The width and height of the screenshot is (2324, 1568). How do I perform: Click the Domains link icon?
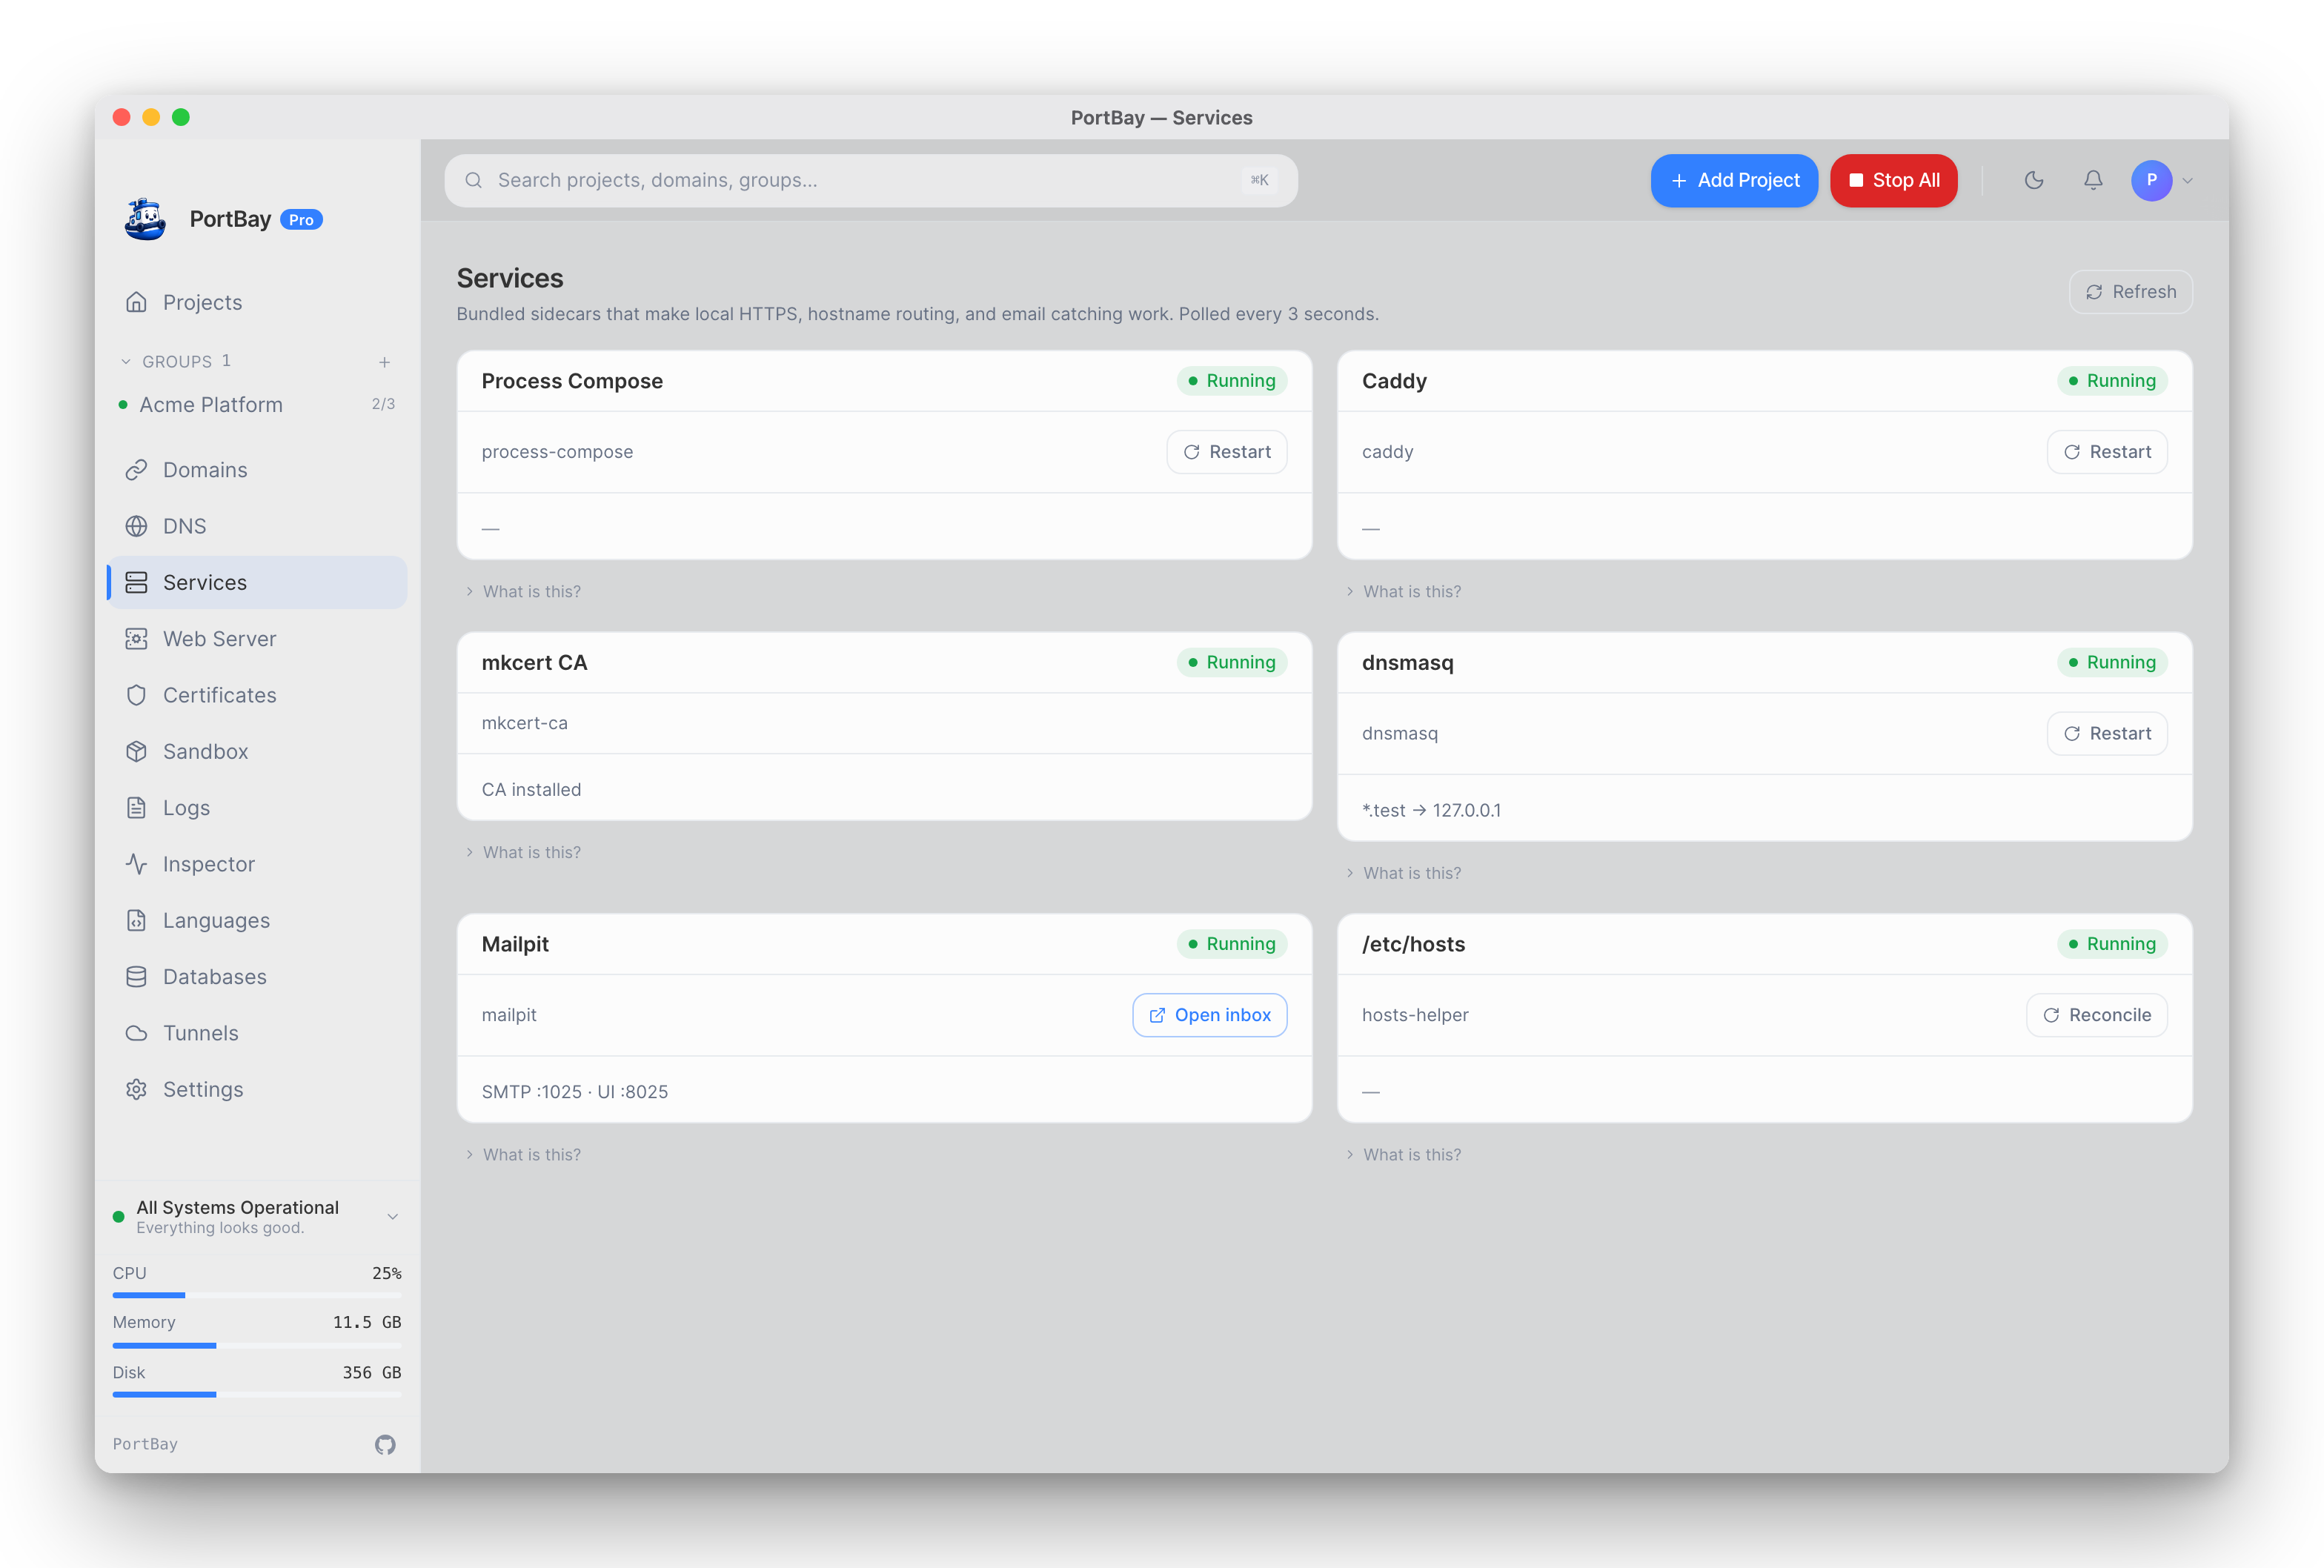[x=137, y=470]
